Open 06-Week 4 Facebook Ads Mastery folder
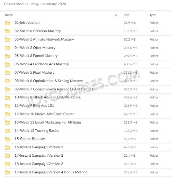The width and height of the screenshot is (171, 184). pos(42,64)
